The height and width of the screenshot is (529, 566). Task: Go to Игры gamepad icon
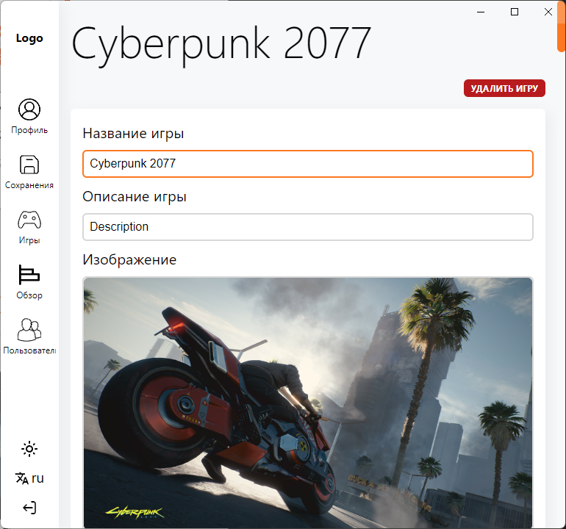pos(29,220)
